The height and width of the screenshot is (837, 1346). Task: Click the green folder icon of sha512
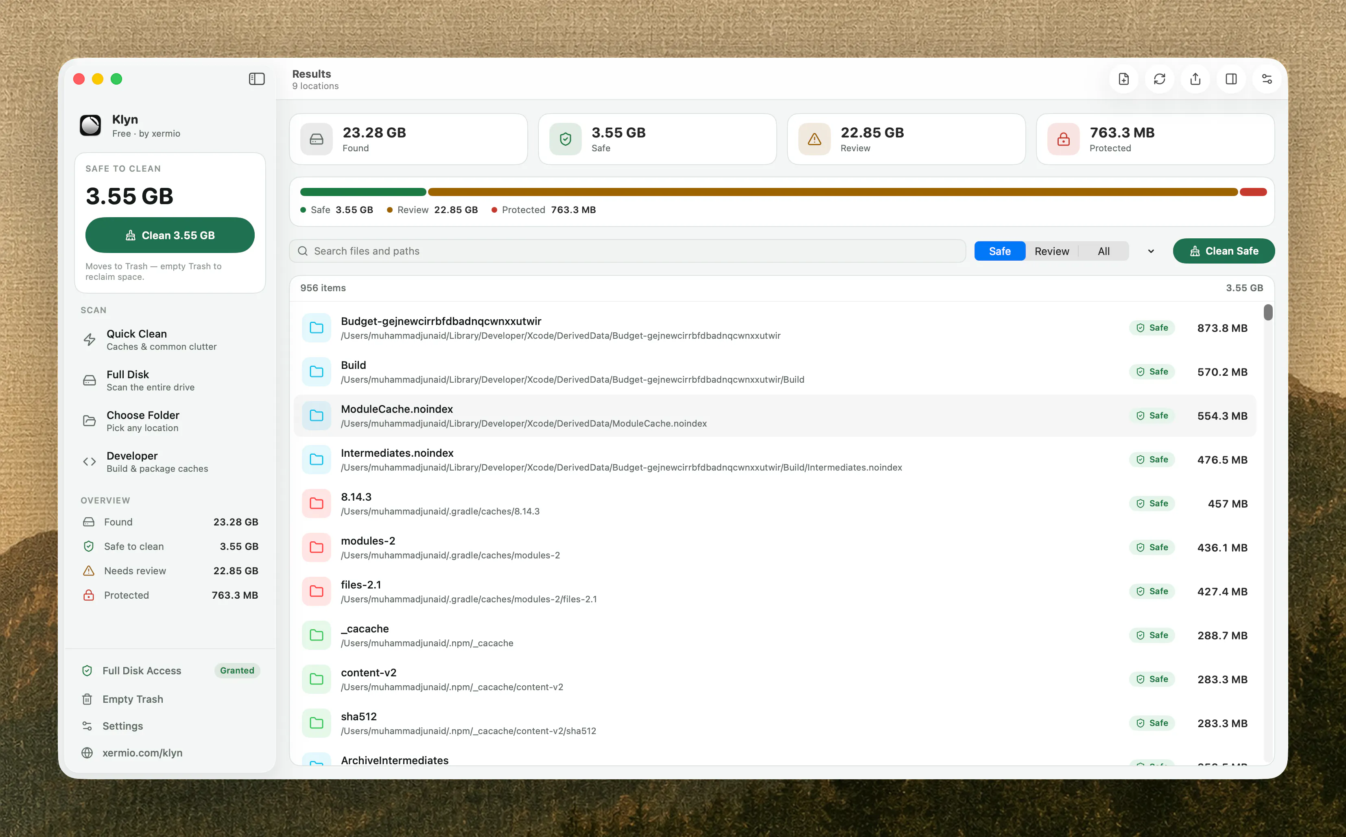(316, 723)
